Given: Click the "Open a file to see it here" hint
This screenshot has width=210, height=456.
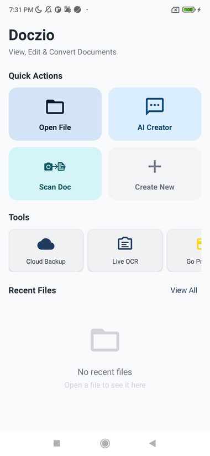Looking at the screenshot, I should [x=105, y=385].
